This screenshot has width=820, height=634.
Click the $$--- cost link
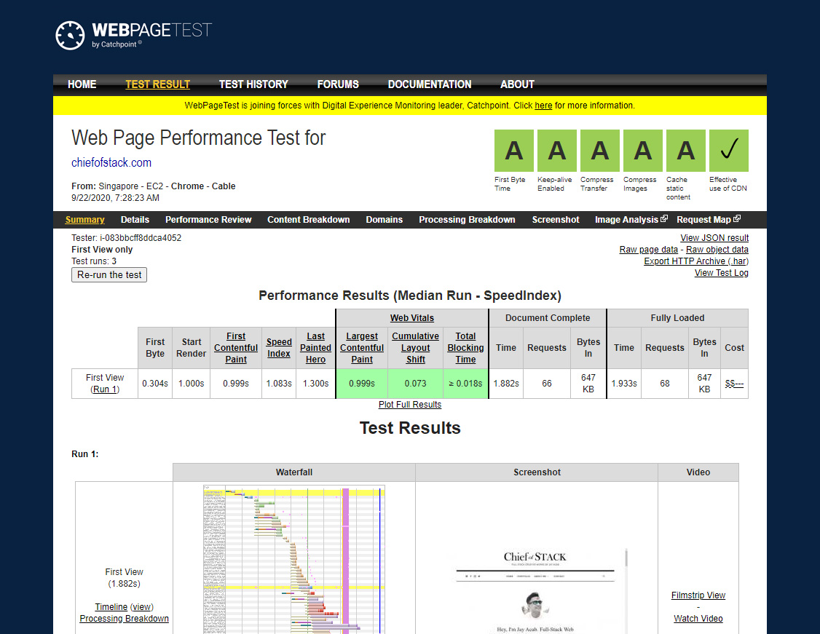(734, 384)
